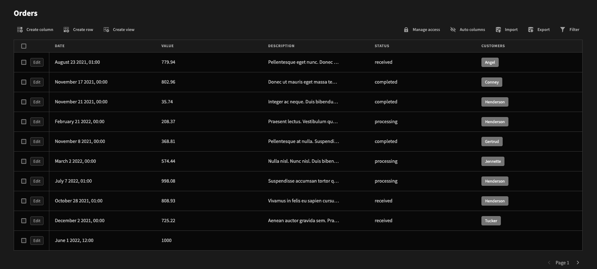
Task: Click the Henderson tag in July 7 row
Action: (x=495, y=181)
